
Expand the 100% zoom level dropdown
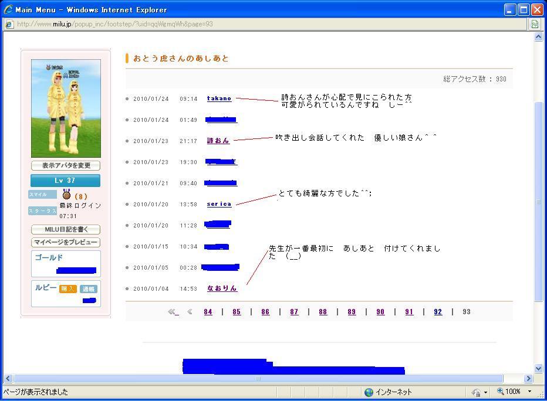(x=529, y=392)
